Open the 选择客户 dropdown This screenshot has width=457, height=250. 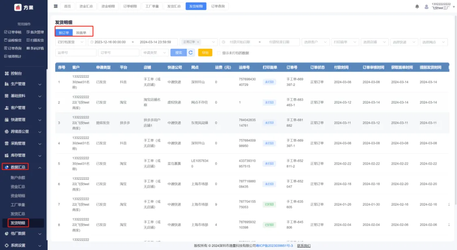point(316,42)
